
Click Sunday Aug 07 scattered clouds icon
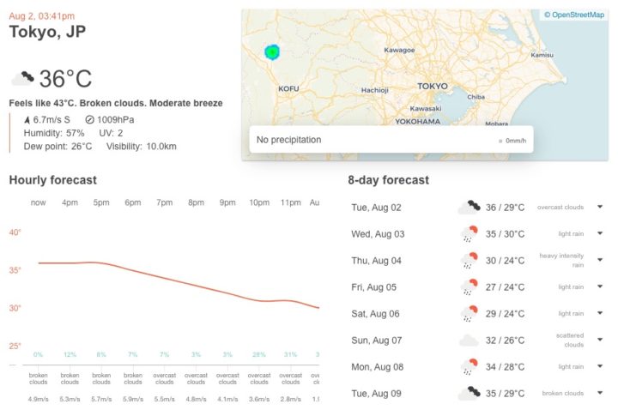pos(469,341)
